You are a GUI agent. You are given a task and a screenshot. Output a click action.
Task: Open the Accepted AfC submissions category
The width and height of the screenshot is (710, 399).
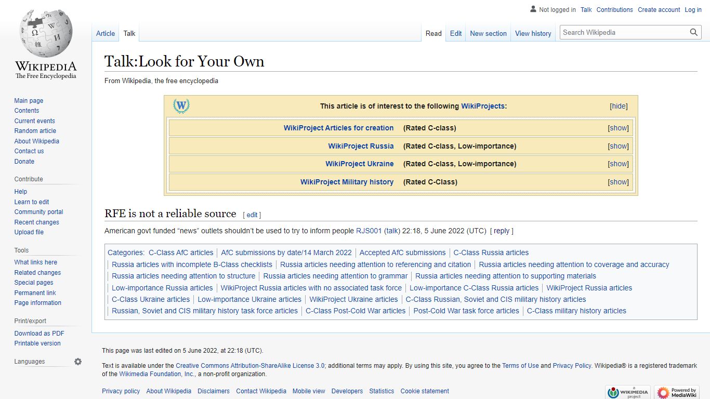[x=402, y=252]
